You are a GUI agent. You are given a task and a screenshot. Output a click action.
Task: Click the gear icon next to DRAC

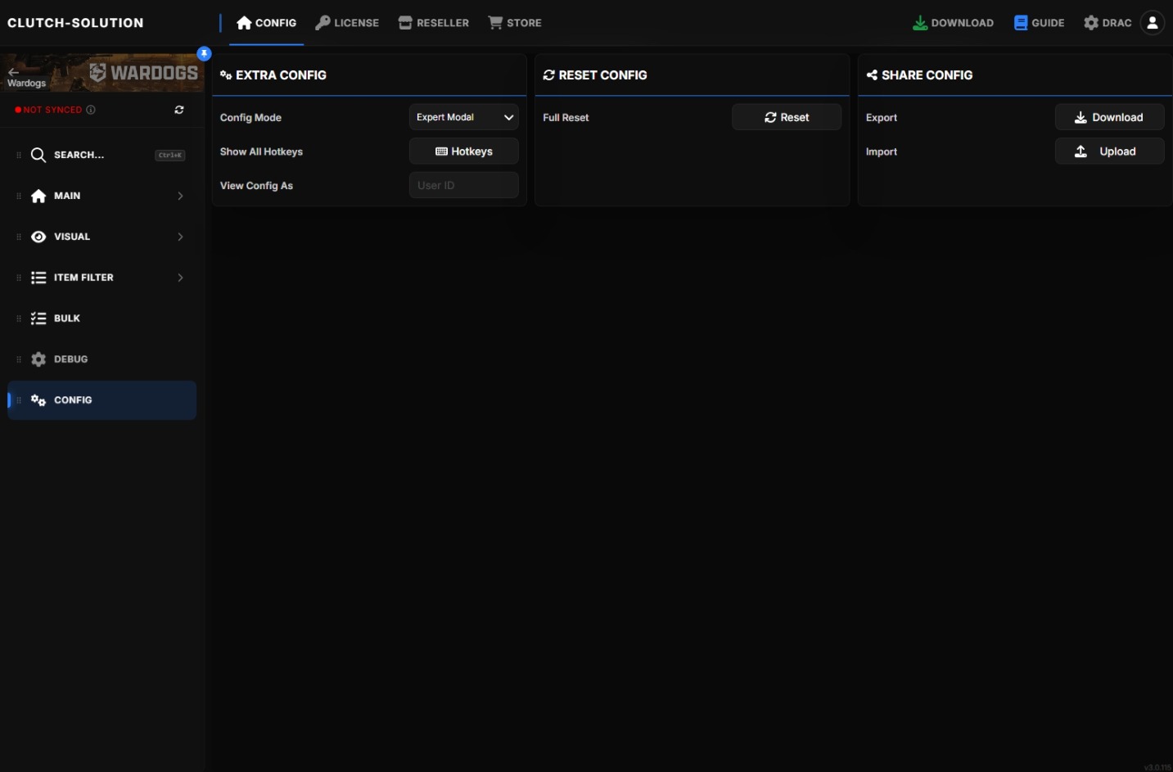coord(1091,23)
